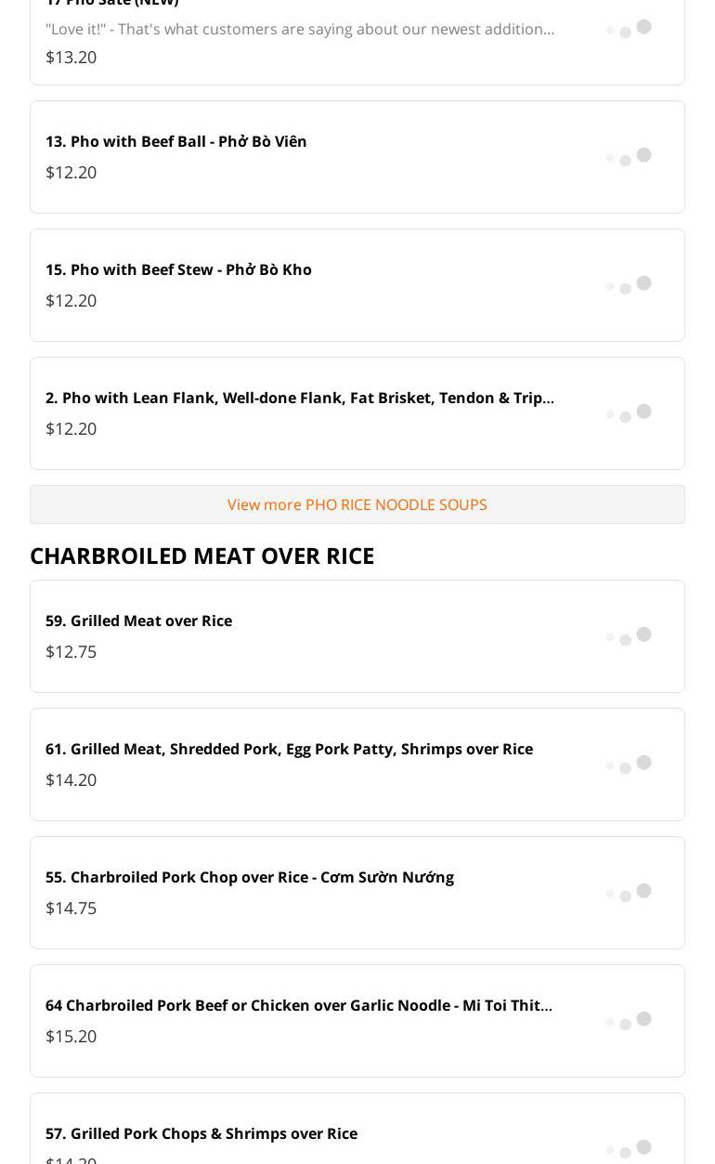
Task: Open 57. Grilled Pork Chops & Shrimps
Action: tap(201, 1133)
